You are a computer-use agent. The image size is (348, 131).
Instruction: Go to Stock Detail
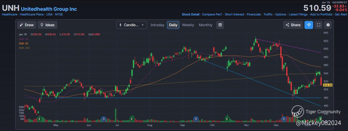190,14
